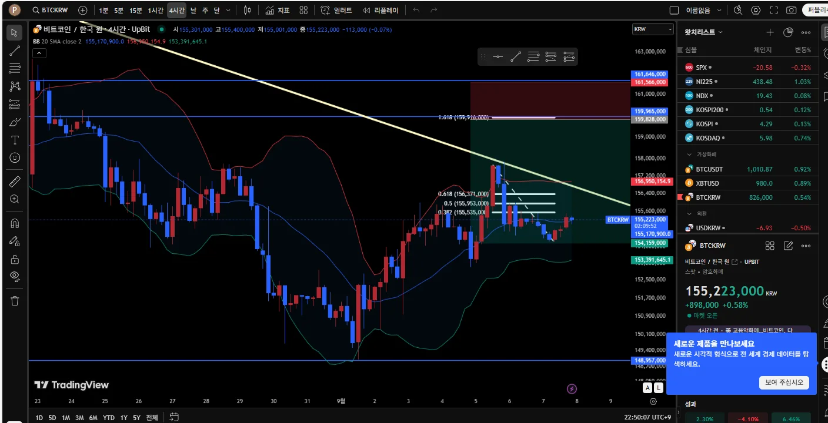Undo the last chart action
The height and width of the screenshot is (423, 828).
416,10
